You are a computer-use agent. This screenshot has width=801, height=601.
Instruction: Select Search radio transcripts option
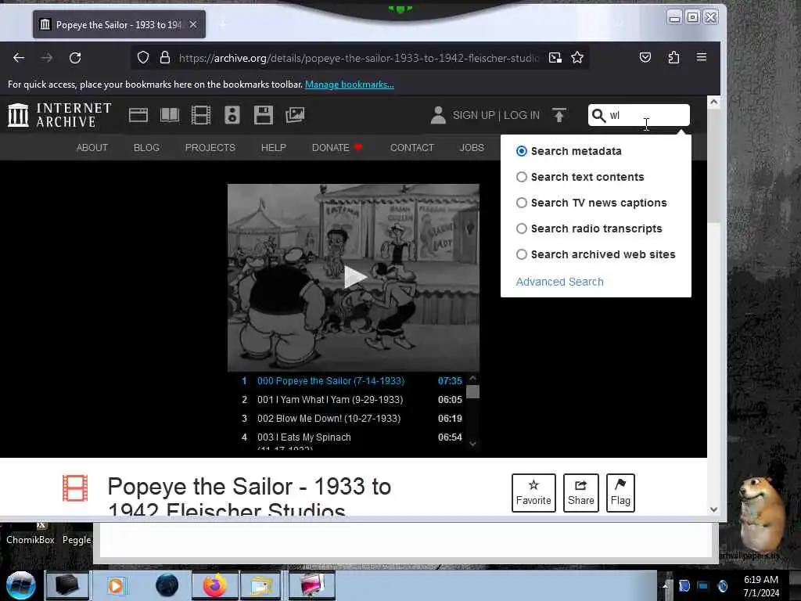pos(521,229)
